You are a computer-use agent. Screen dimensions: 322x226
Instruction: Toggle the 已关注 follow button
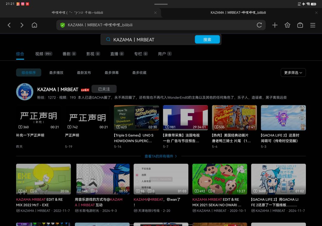(104, 89)
